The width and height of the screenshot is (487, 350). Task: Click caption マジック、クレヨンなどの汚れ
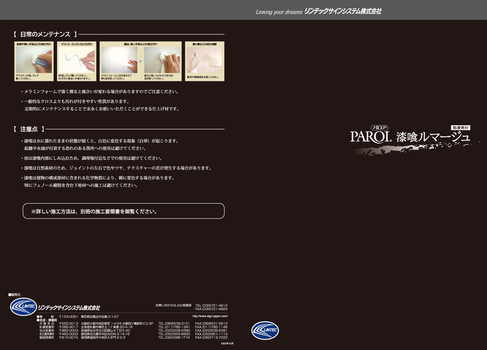pos(77,44)
